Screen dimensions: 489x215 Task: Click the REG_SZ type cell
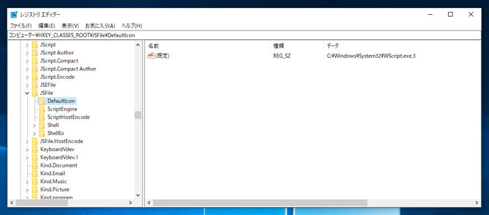(x=282, y=56)
